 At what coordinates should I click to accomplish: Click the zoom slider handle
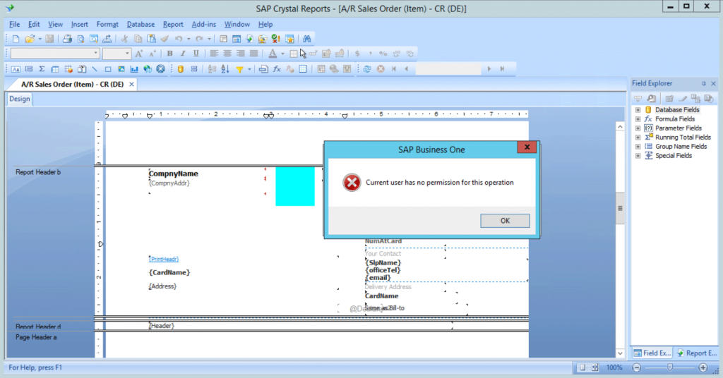click(670, 367)
